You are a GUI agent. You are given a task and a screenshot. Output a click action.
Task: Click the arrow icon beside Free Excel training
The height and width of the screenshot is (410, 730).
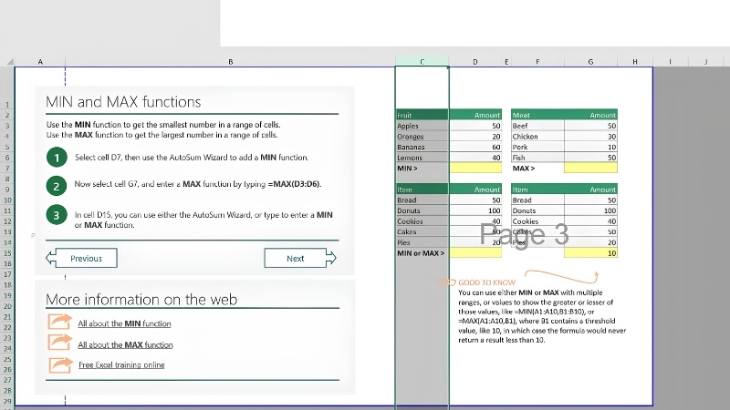pyautogui.click(x=60, y=364)
